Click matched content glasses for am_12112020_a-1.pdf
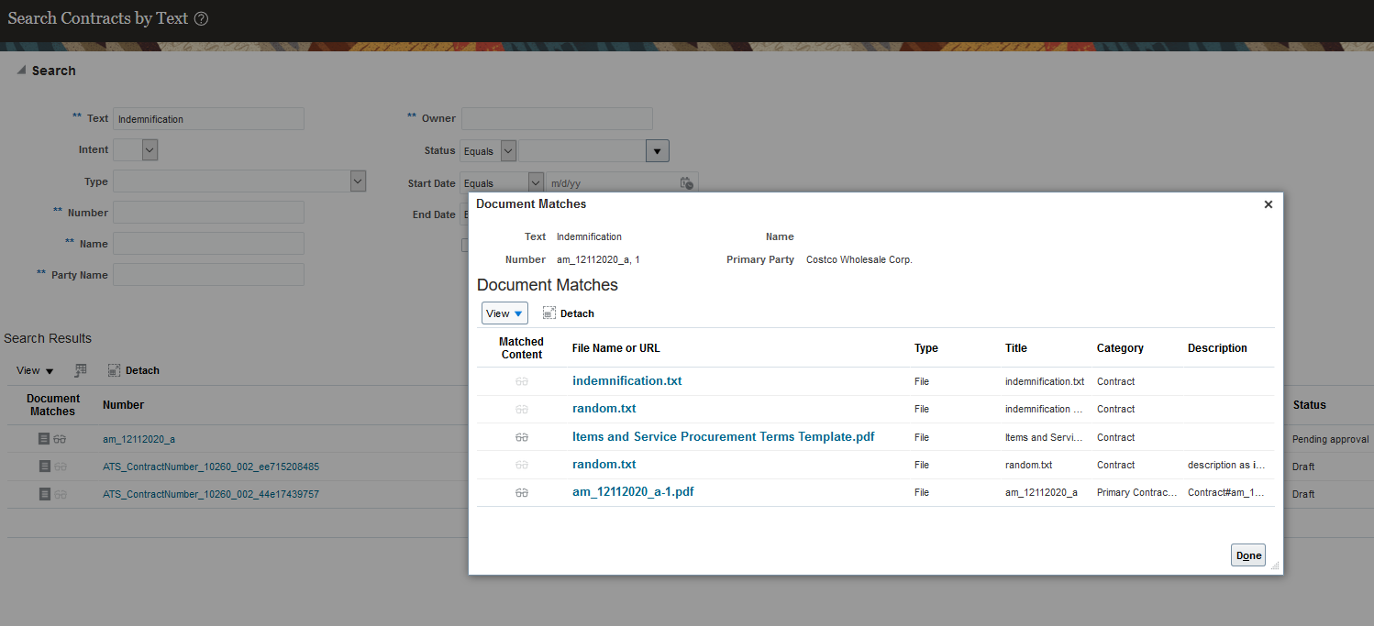This screenshot has height=626, width=1374. coord(522,492)
